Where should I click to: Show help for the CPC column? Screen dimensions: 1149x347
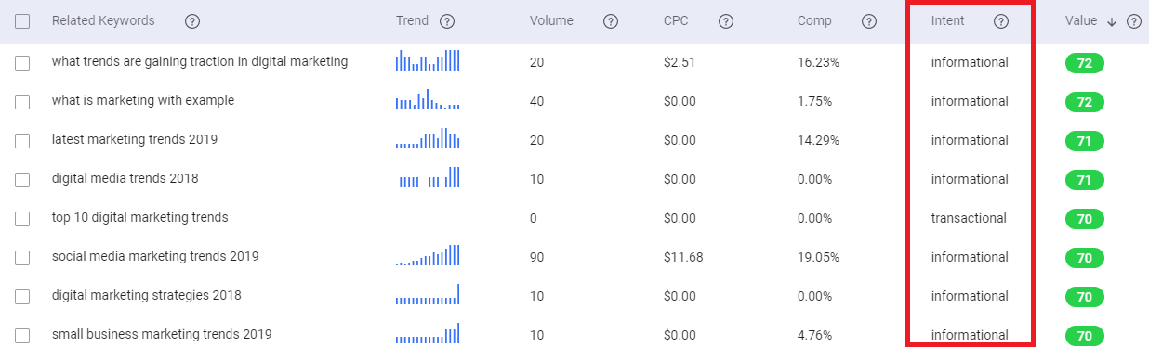[726, 21]
